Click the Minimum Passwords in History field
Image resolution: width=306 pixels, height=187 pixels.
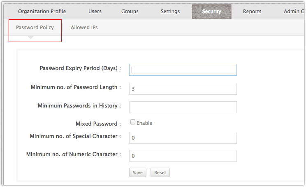tap(183, 107)
